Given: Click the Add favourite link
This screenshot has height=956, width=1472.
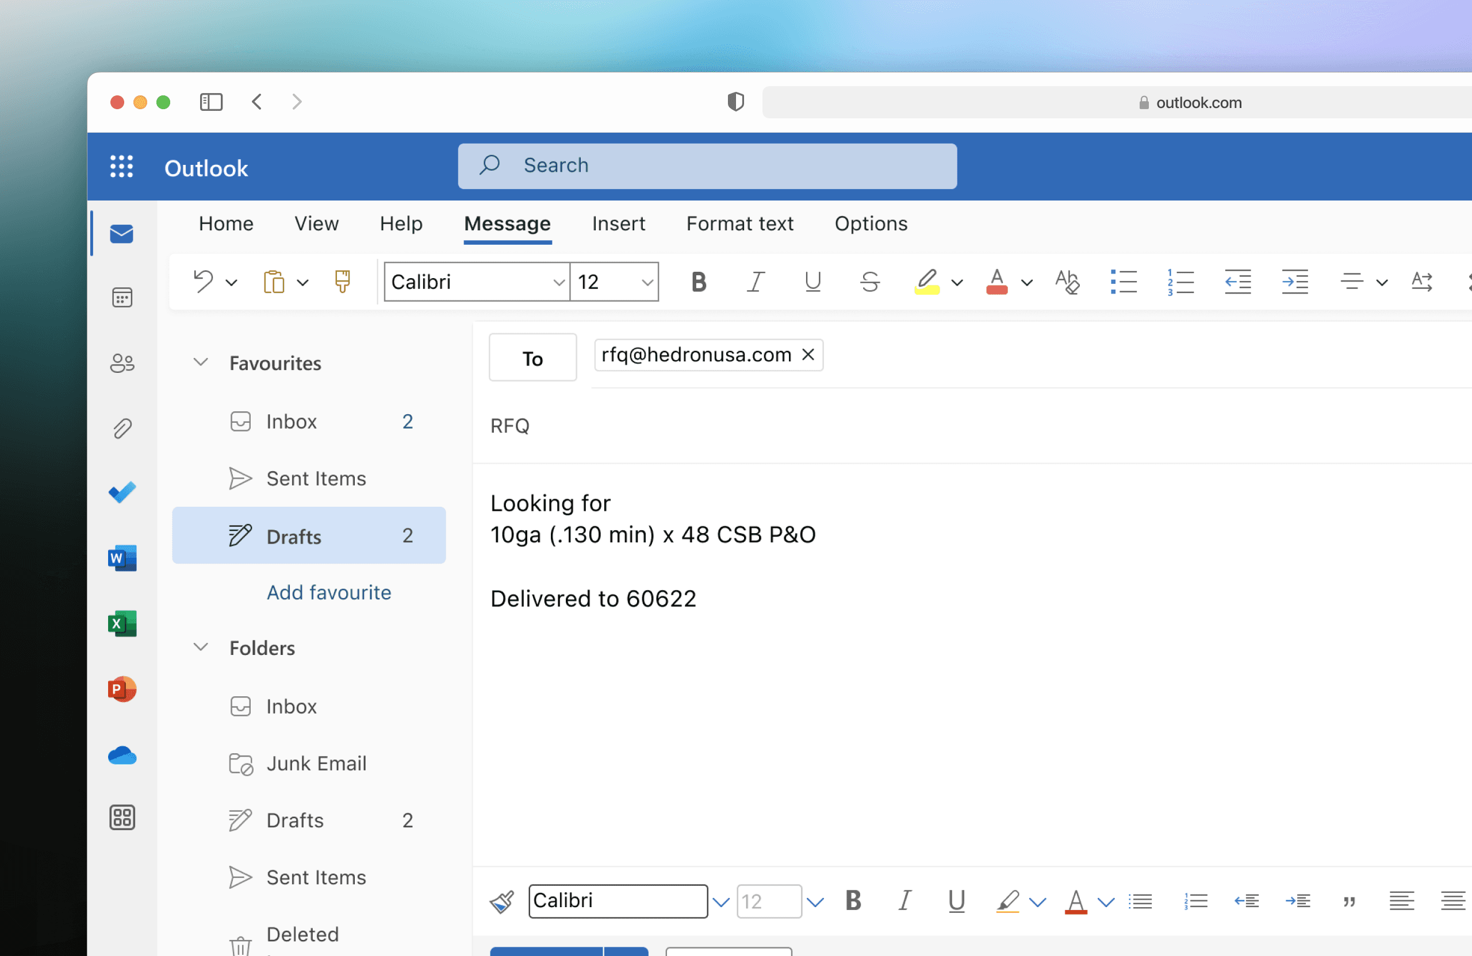Looking at the screenshot, I should coord(328,592).
